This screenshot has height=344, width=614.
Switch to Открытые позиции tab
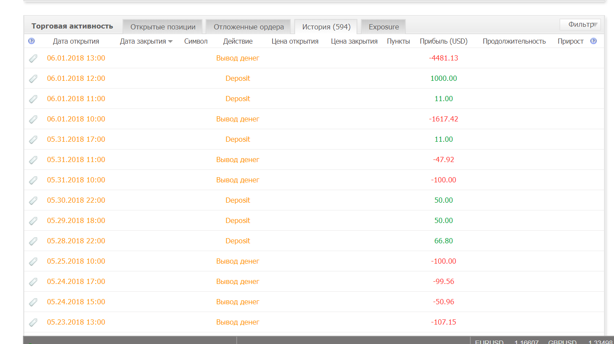[163, 27]
